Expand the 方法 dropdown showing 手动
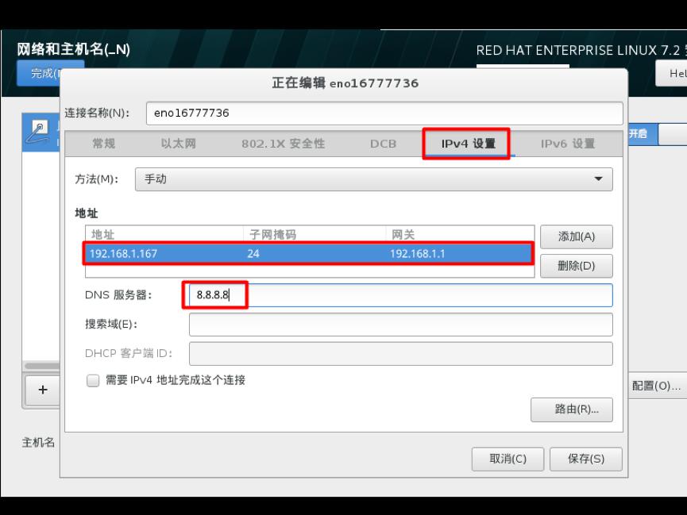Screen dimensions: 687x515 [374, 179]
